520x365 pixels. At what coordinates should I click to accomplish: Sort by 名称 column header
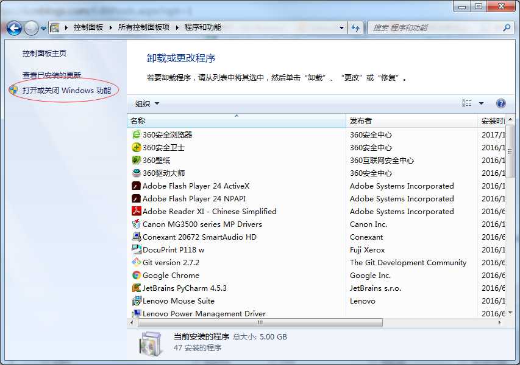236,121
